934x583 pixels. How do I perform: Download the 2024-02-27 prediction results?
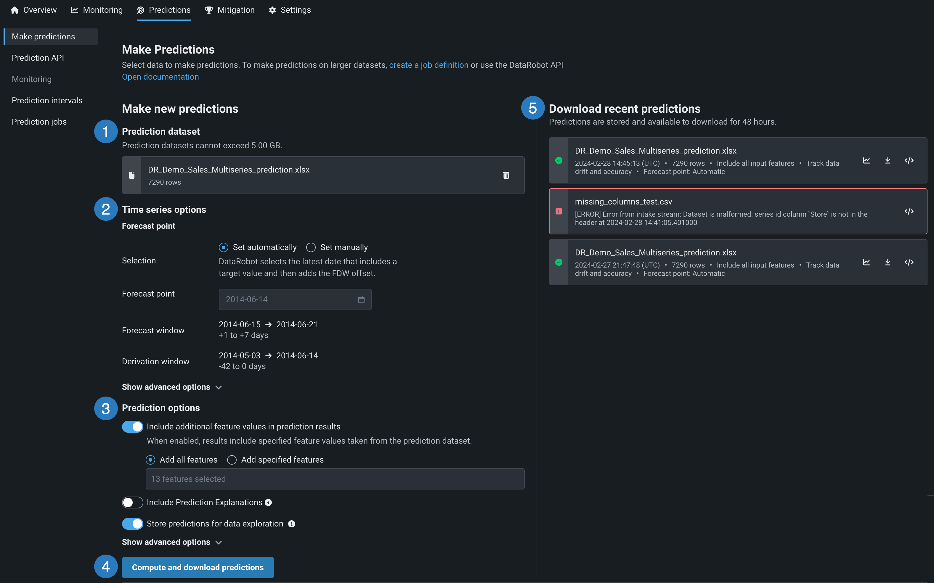tap(887, 262)
